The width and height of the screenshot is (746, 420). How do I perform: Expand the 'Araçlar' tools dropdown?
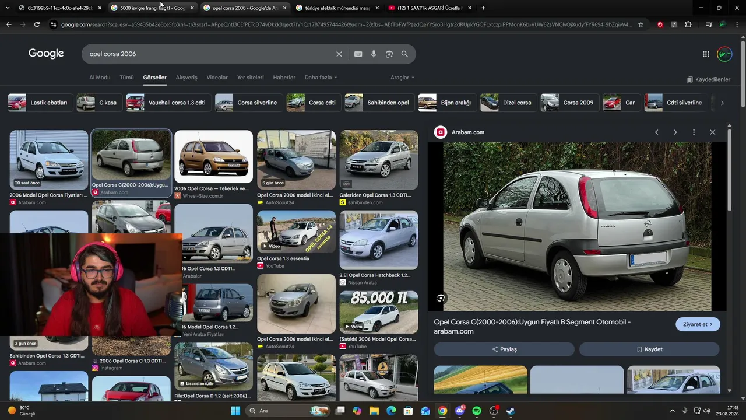click(x=402, y=78)
